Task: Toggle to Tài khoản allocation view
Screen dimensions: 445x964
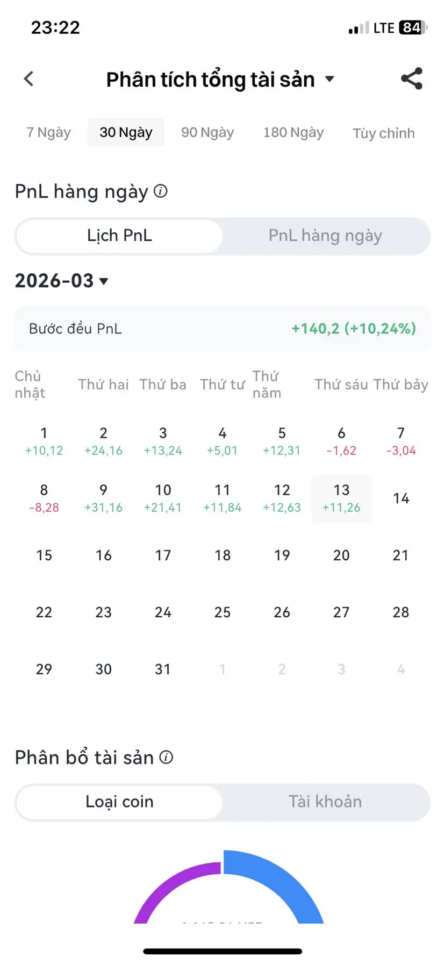Action: (325, 802)
